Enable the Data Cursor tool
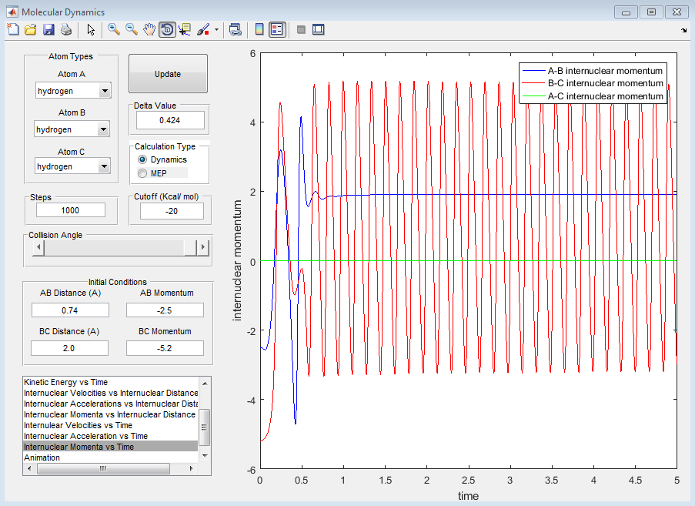695x506 pixels. click(x=185, y=29)
